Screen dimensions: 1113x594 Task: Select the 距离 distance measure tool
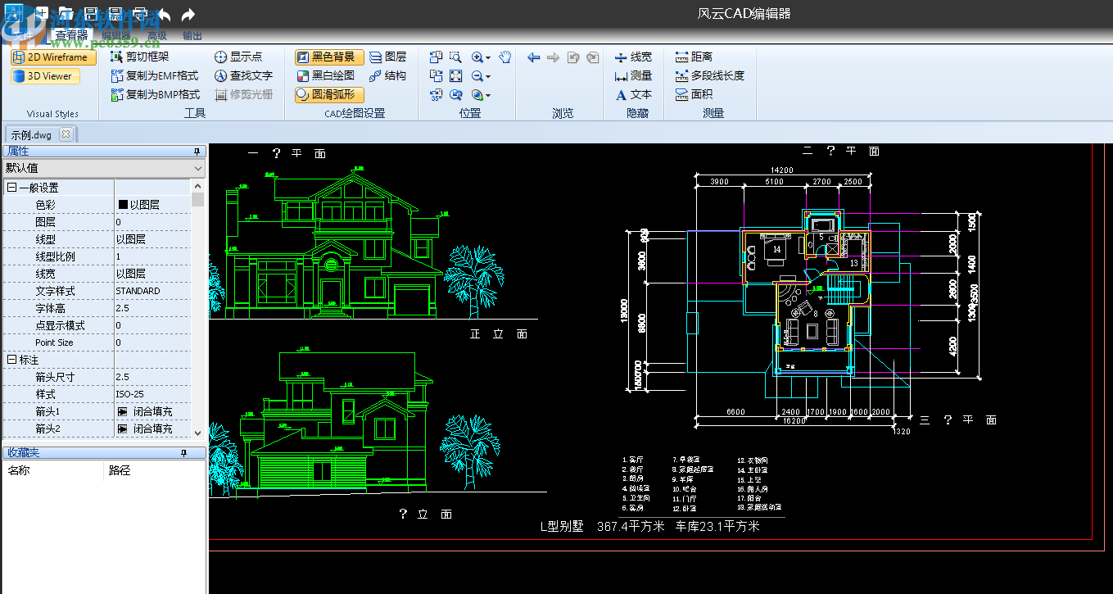(694, 57)
